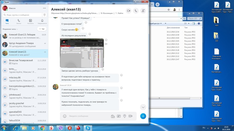Click the Explorer search box Поиск: 222
The height and width of the screenshot is (131, 234).
point(194,19)
